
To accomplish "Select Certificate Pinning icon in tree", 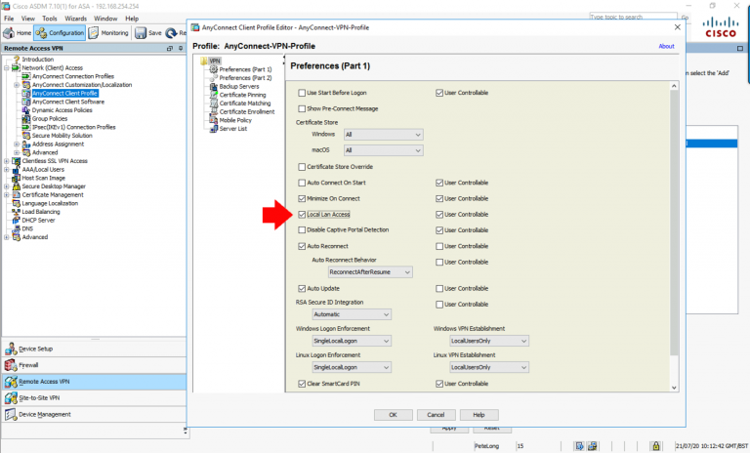I will pos(213,95).
